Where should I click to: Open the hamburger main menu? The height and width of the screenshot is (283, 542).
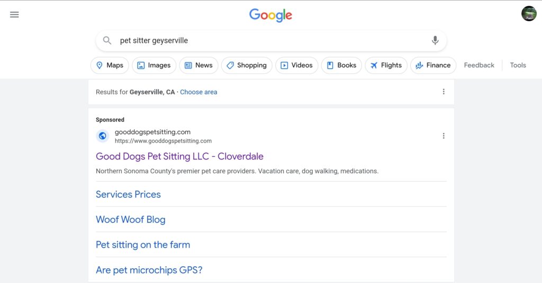[x=14, y=14]
